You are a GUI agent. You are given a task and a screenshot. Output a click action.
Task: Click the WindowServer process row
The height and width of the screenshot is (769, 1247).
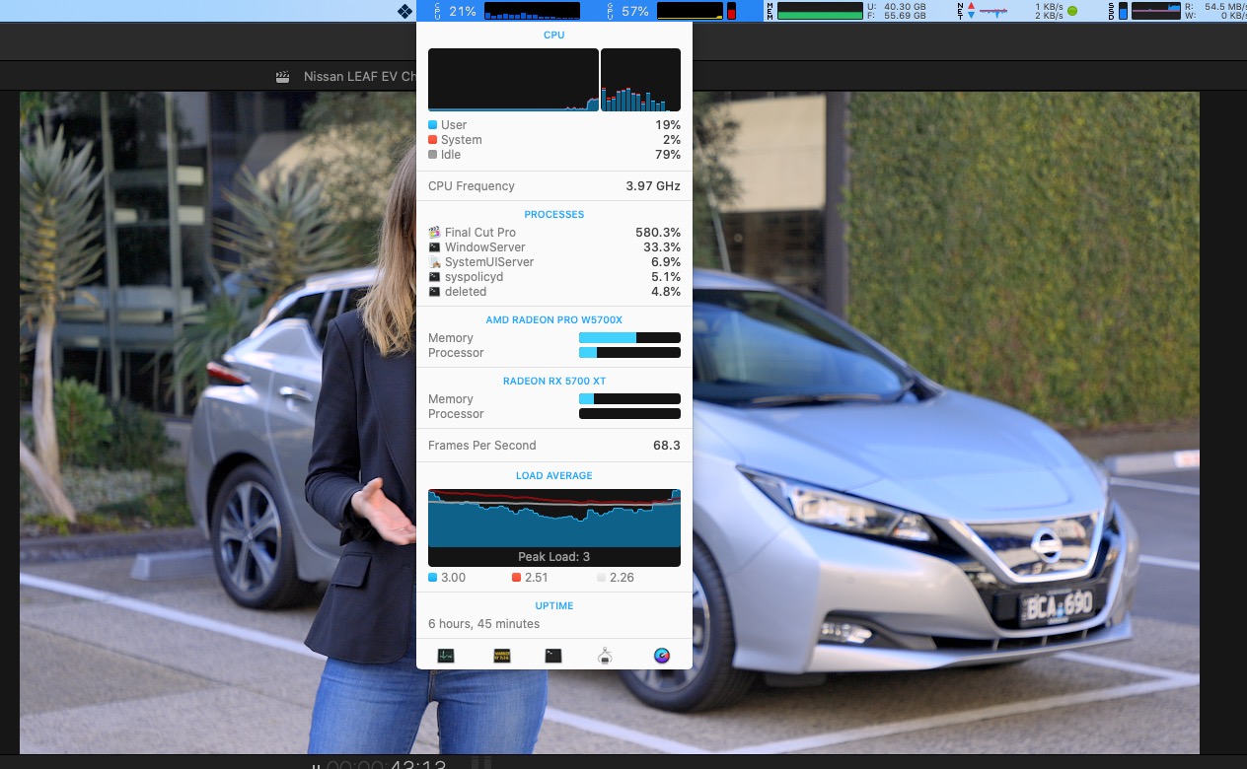click(x=554, y=247)
